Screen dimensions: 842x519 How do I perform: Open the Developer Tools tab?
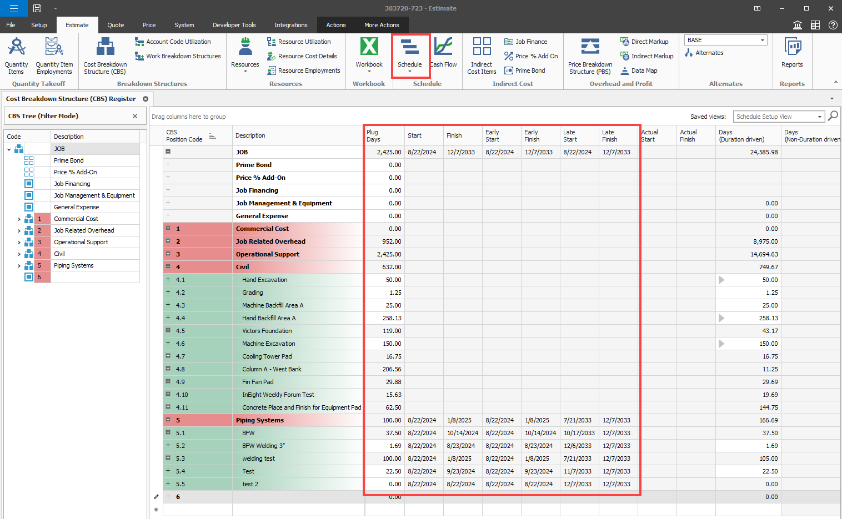tap(234, 25)
